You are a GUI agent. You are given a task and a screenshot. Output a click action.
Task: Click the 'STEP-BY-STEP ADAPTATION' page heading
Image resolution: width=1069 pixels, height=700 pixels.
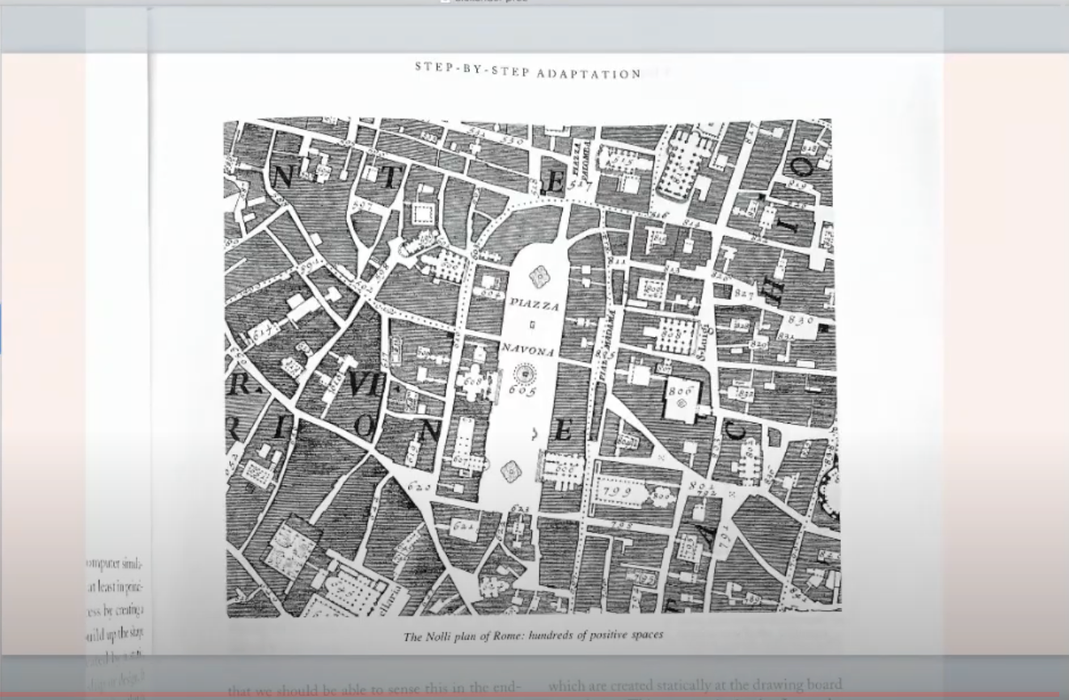click(528, 70)
